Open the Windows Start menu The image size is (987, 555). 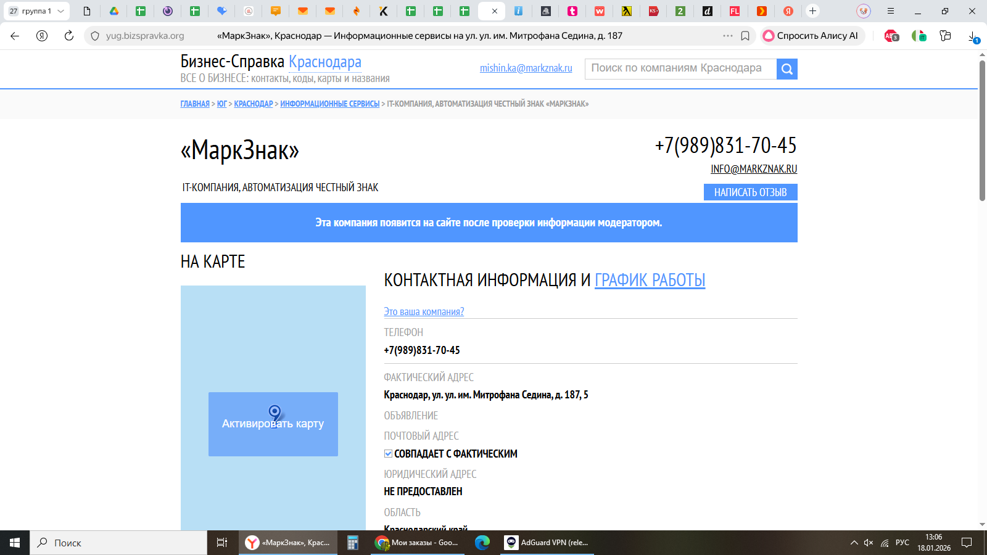(15, 543)
